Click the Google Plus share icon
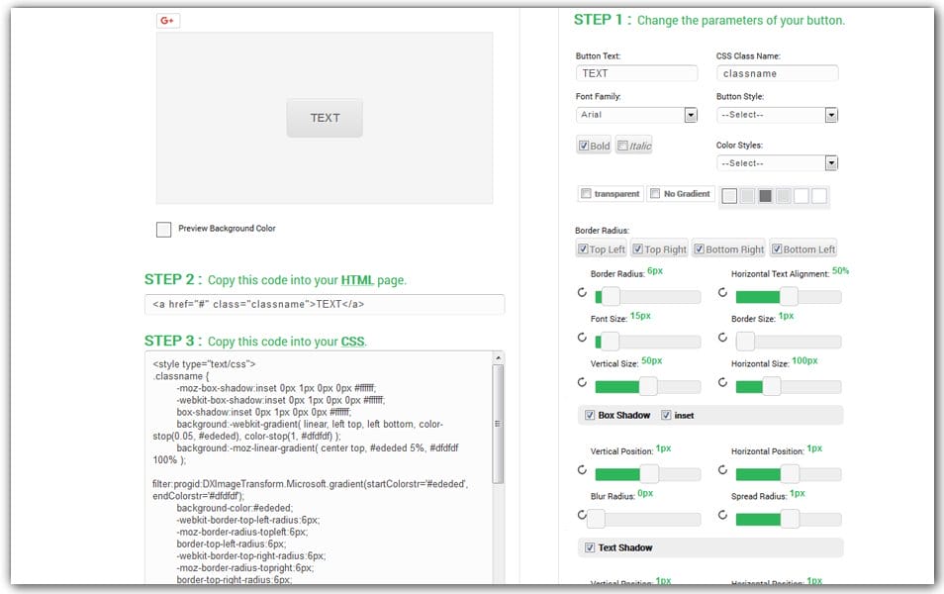 click(x=167, y=20)
